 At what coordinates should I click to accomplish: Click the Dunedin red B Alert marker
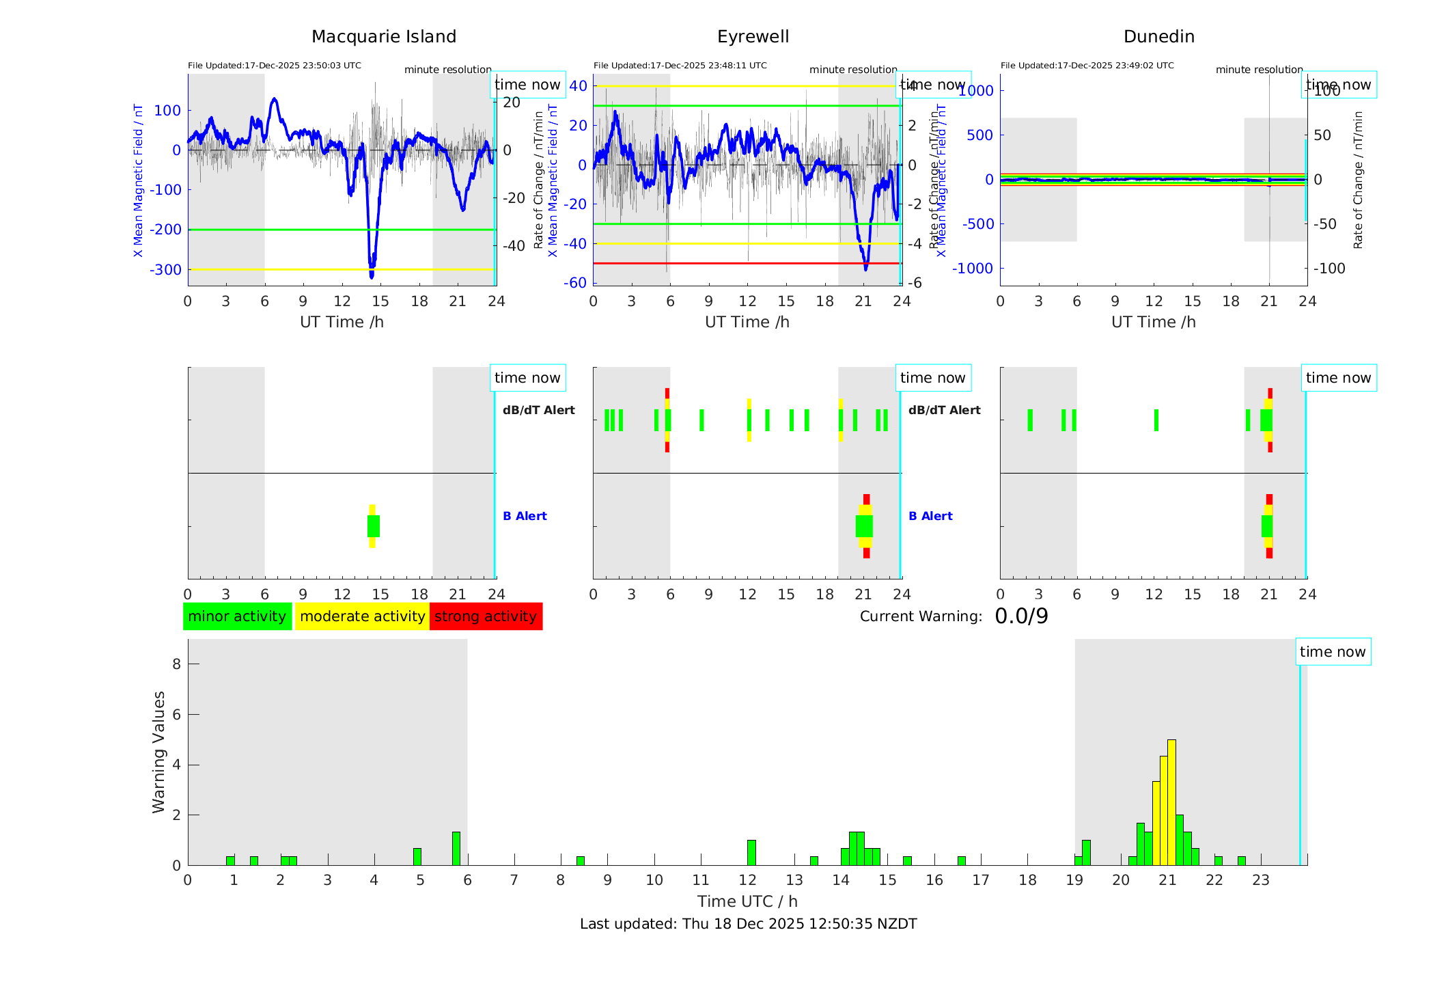pos(1269,500)
